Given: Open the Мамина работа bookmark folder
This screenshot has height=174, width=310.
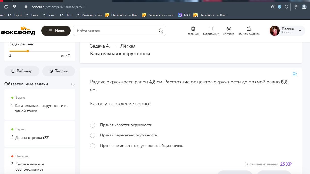Looking at the screenshot, I should click(89, 15).
